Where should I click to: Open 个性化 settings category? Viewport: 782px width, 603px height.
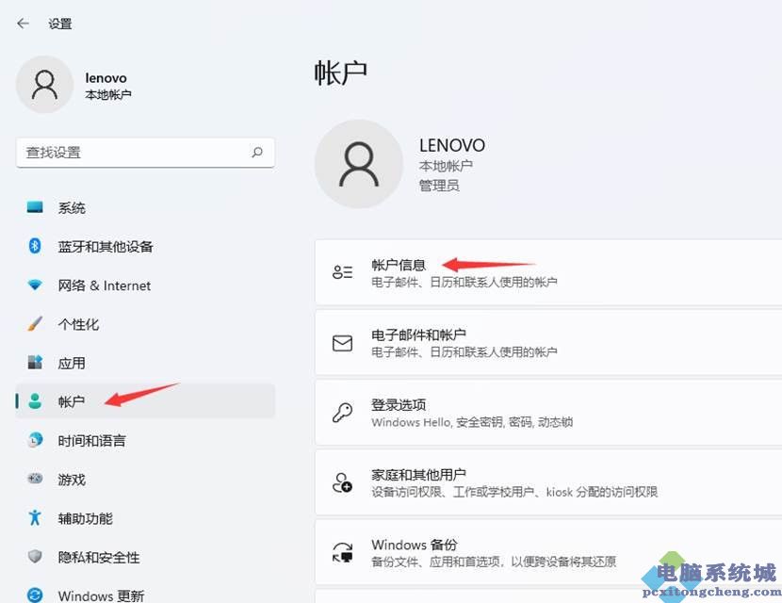[x=145, y=324]
